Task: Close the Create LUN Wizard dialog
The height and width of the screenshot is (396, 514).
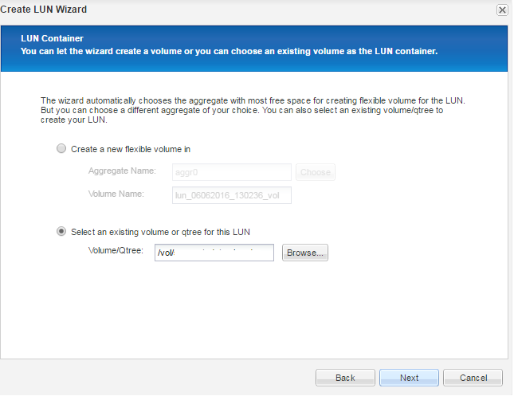Action: pos(501,10)
